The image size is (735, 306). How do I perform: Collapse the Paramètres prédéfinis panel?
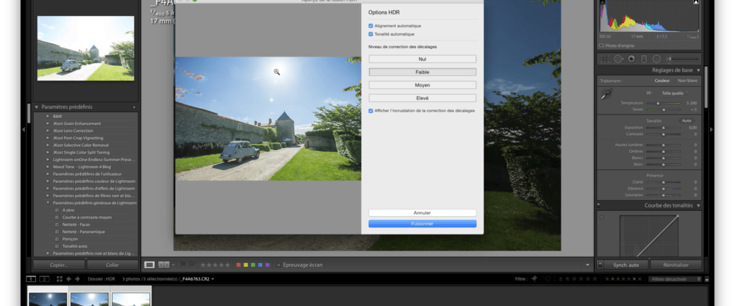[37, 107]
